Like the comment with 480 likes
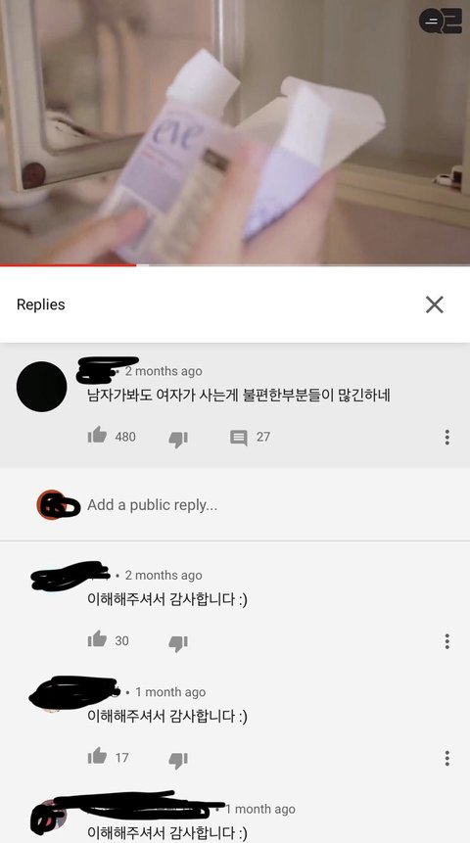This screenshot has width=470, height=843. point(97,435)
